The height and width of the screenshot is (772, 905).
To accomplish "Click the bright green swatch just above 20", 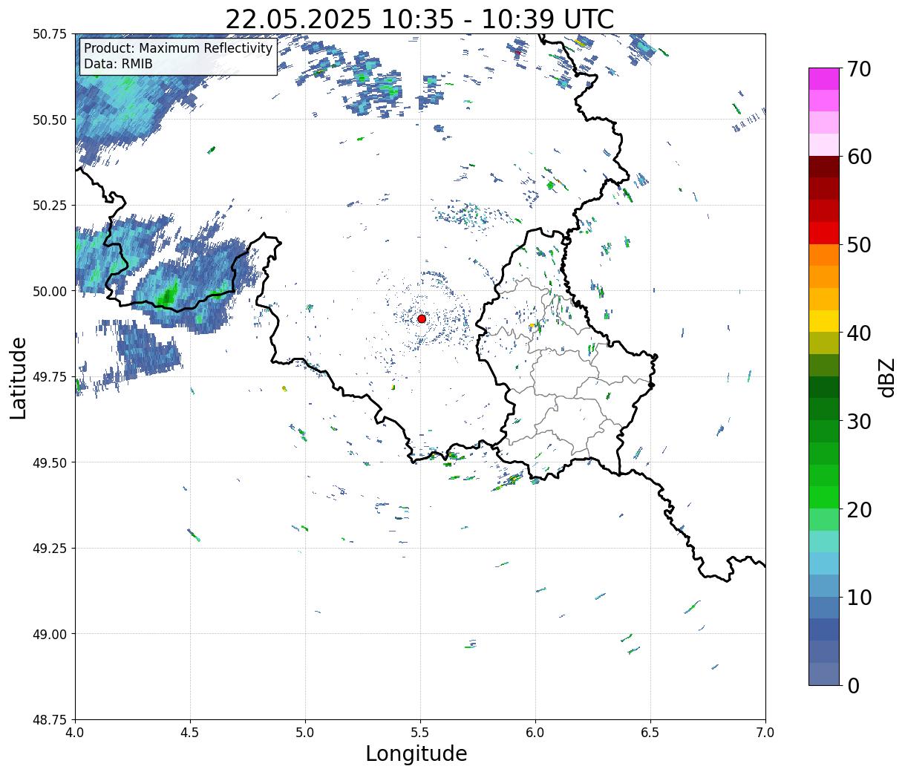I will (x=824, y=497).
